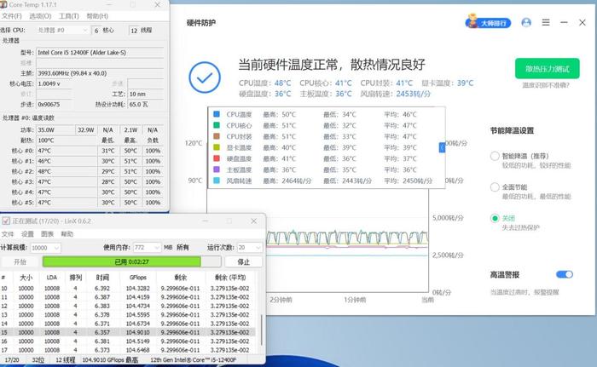The width and height of the screenshot is (597, 367).
Task: Expand the 运行次数 dropdown in LinX
Action: (250, 248)
